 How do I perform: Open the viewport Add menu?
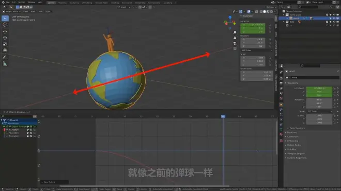pyautogui.click(x=40, y=11)
